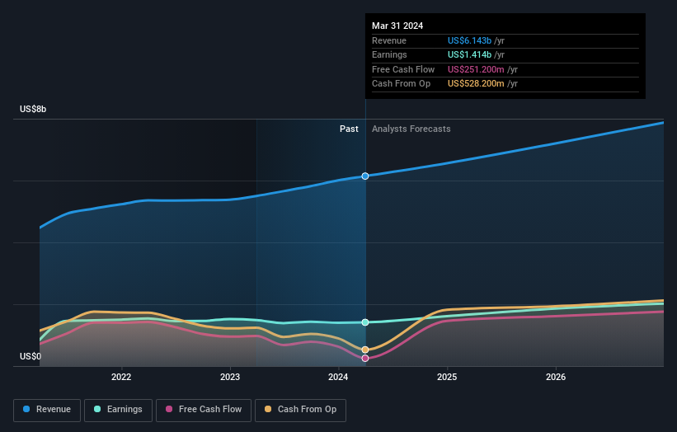The width and height of the screenshot is (677, 432).
Task: Click the 2023 x-axis label
Action: (230, 377)
